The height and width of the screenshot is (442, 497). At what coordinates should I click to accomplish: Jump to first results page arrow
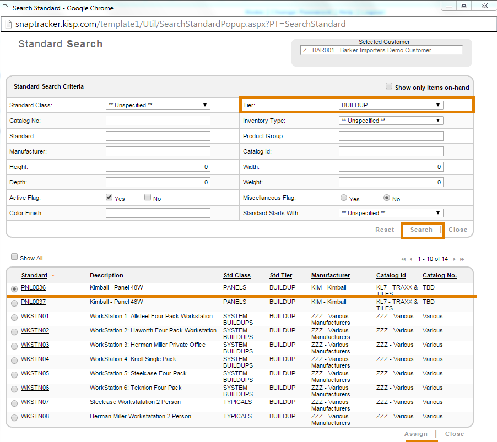click(x=403, y=259)
